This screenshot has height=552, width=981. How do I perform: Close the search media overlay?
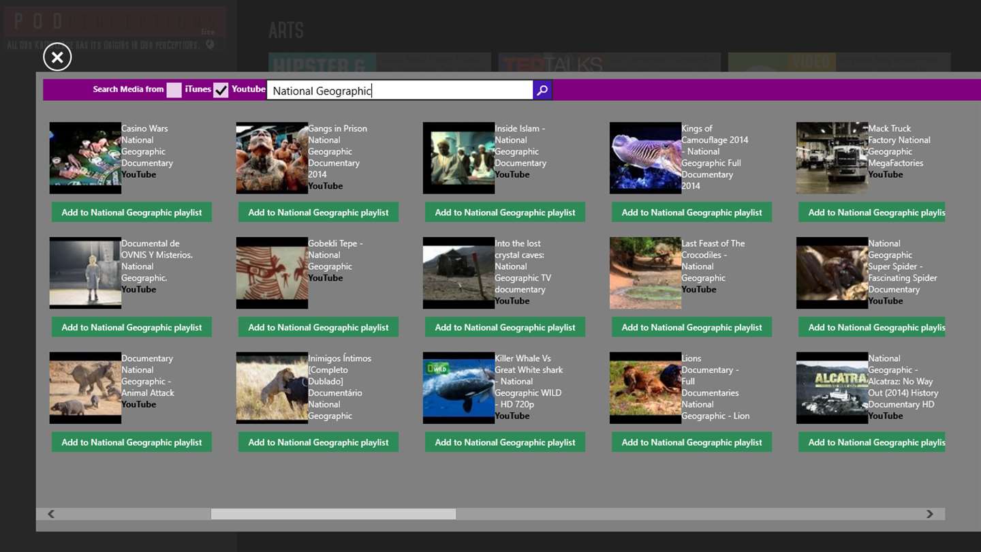tap(57, 57)
